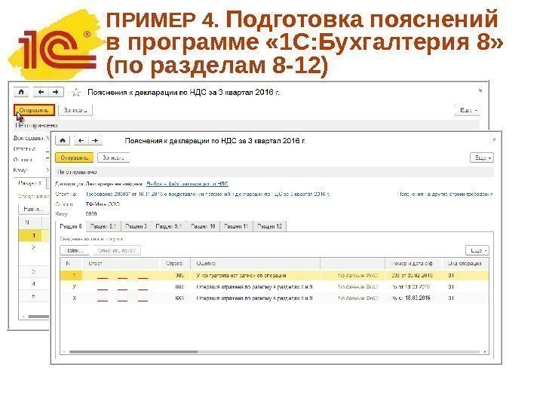This screenshot has width=543, height=407.
Task: Go to home page in the back window
Action: pos(21,92)
